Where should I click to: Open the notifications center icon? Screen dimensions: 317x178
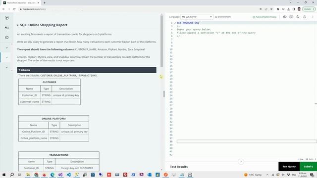312,175
